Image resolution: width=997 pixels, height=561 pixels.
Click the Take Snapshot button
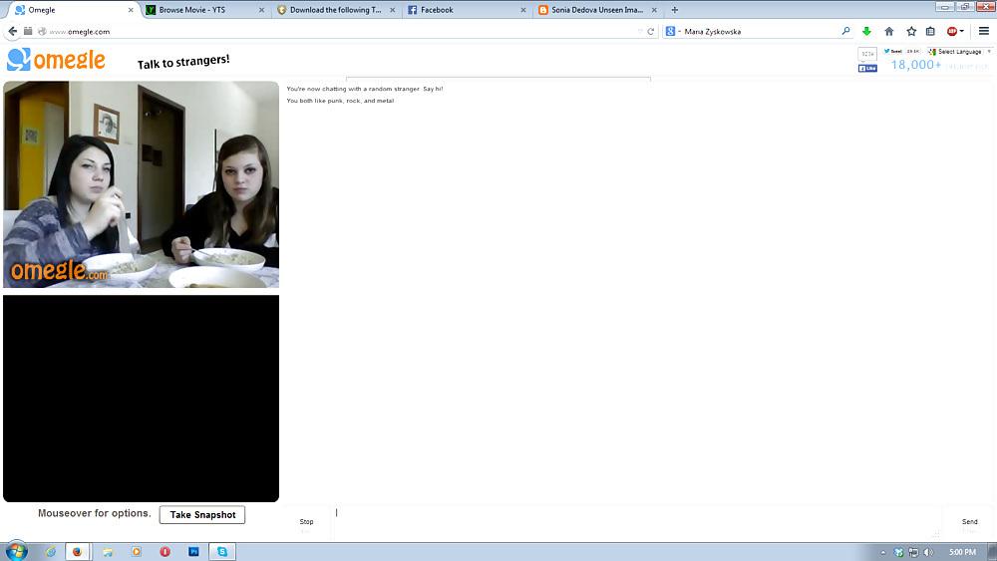tap(202, 515)
